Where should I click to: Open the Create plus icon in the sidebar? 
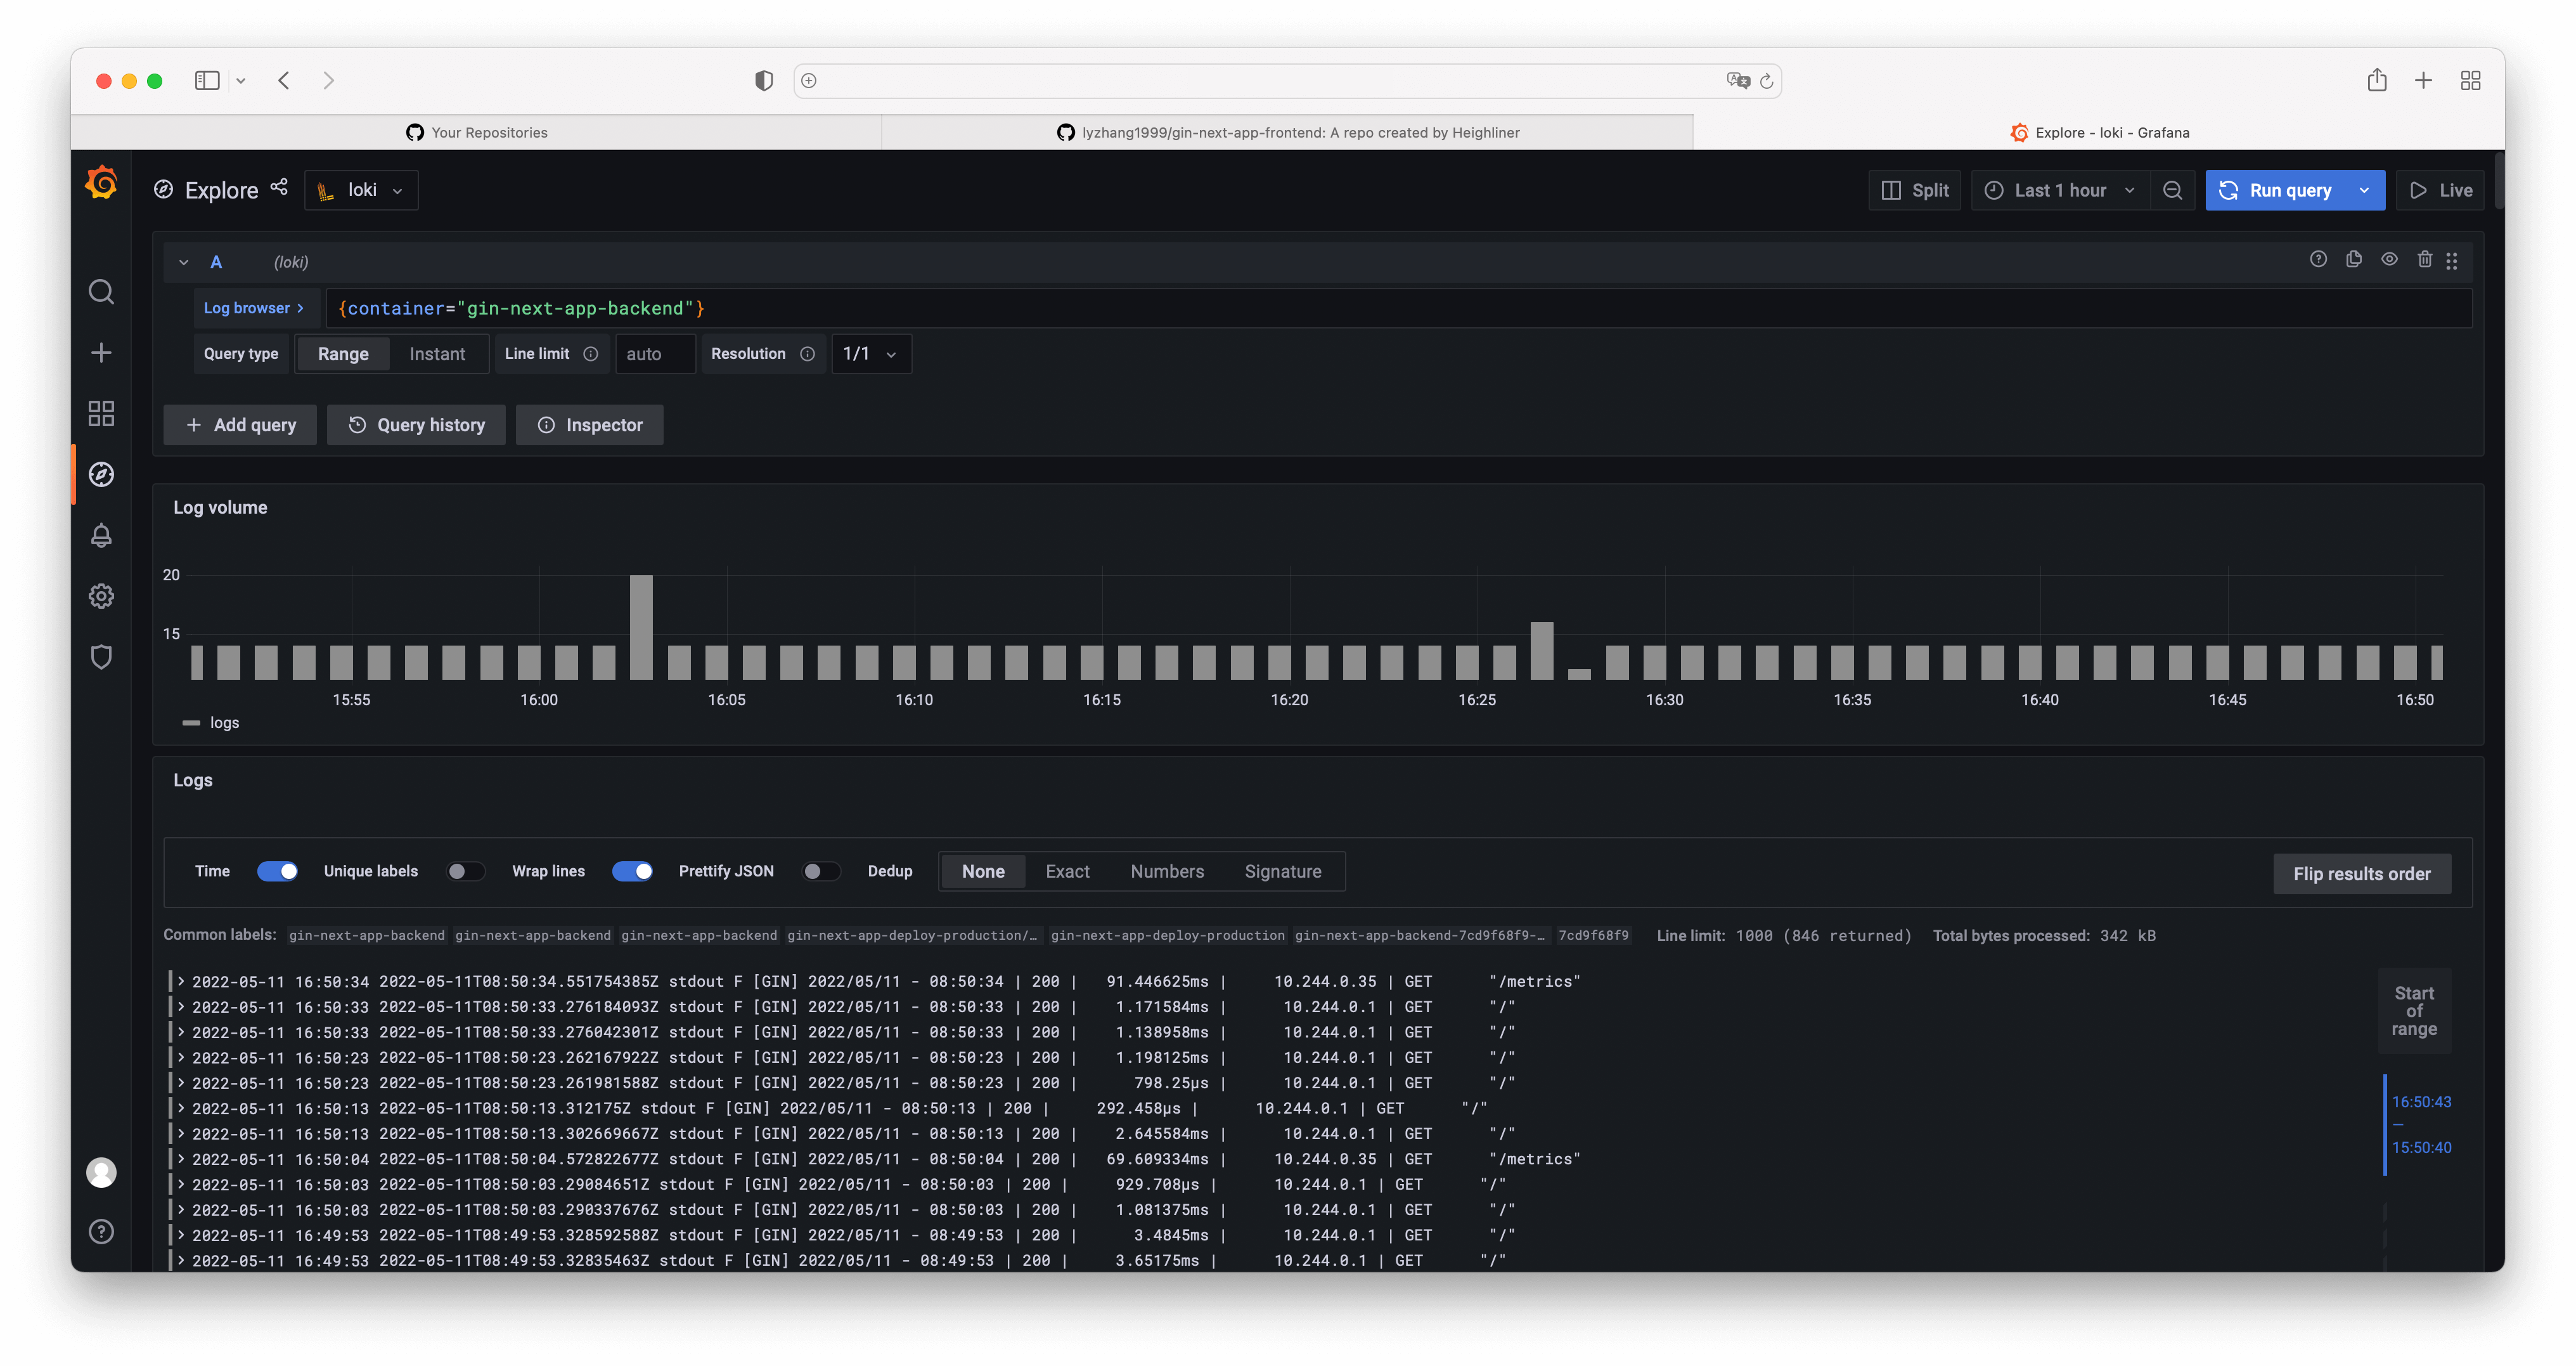[101, 352]
